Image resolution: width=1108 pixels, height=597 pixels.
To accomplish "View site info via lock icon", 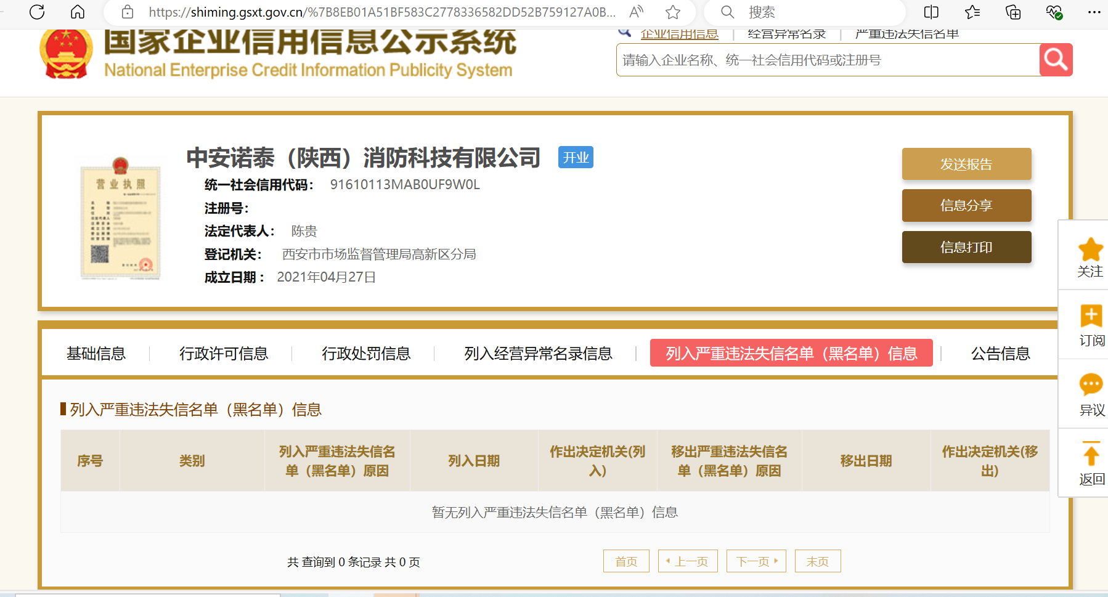I will tap(128, 12).
